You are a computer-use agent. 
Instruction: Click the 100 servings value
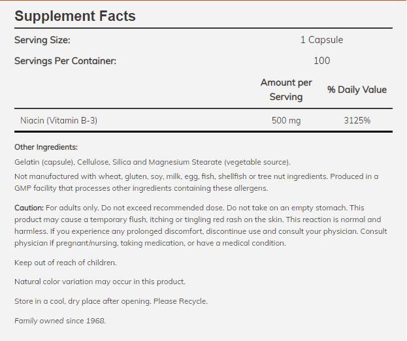point(321,61)
